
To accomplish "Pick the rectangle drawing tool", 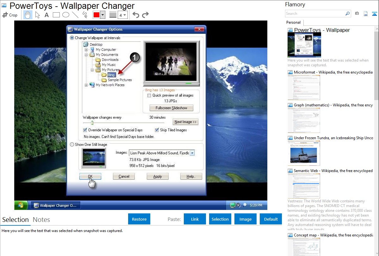I will pos(56,15).
